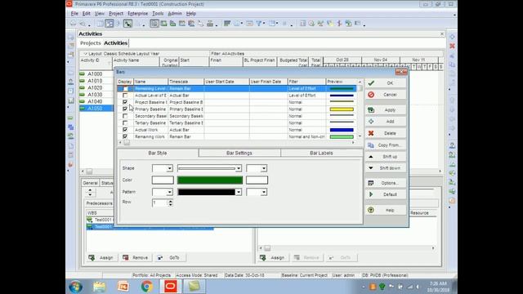This screenshot has width=523, height=294.
Task: Click the Print icon in the main toolbar
Action: [73, 24]
